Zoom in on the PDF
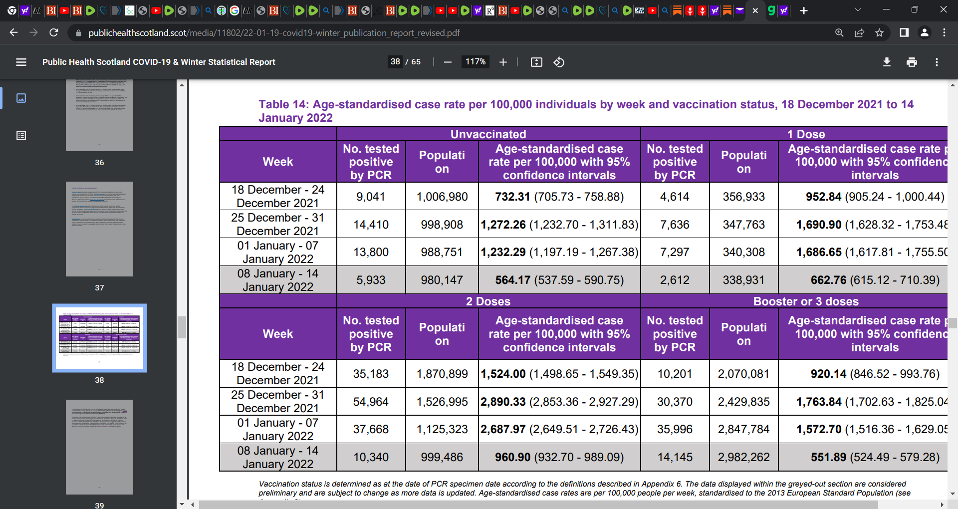Screen dimensions: 958x509 click(503, 62)
